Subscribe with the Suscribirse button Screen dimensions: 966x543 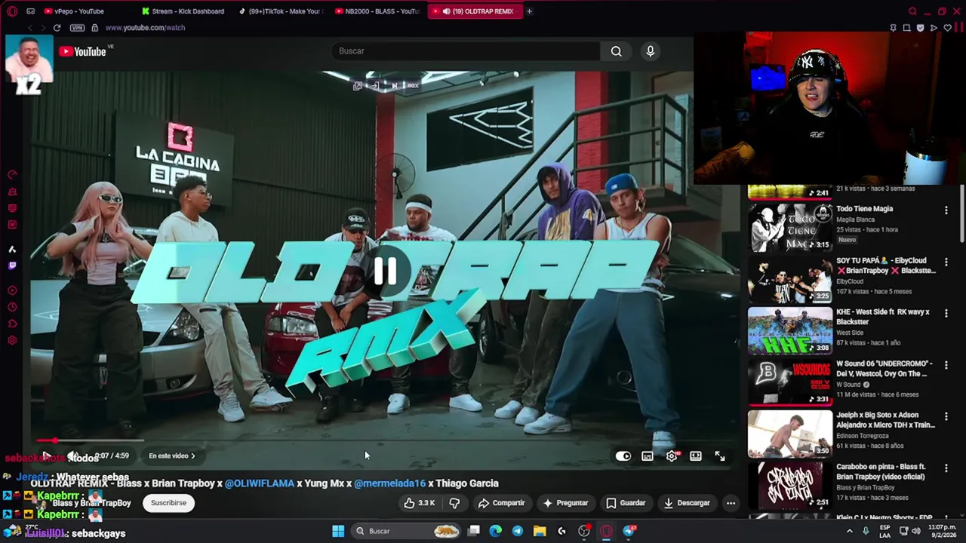coord(168,503)
